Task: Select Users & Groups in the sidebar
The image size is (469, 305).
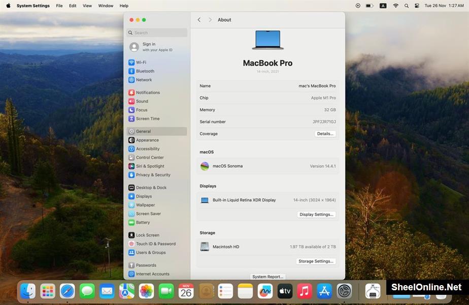Action: pos(157,253)
